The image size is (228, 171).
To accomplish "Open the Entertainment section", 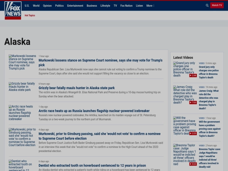I will coord(75,5).
